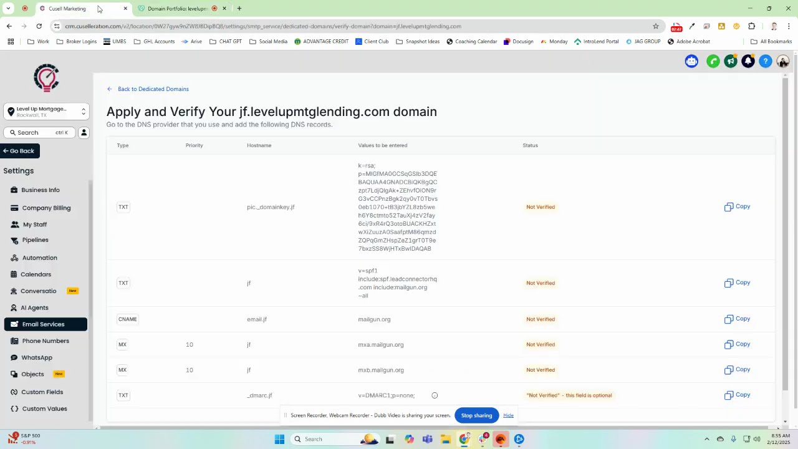
Task: Open the browser Extensions puzzle icon
Action: (x=751, y=26)
